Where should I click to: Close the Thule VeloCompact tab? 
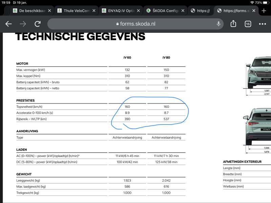pos(94,11)
